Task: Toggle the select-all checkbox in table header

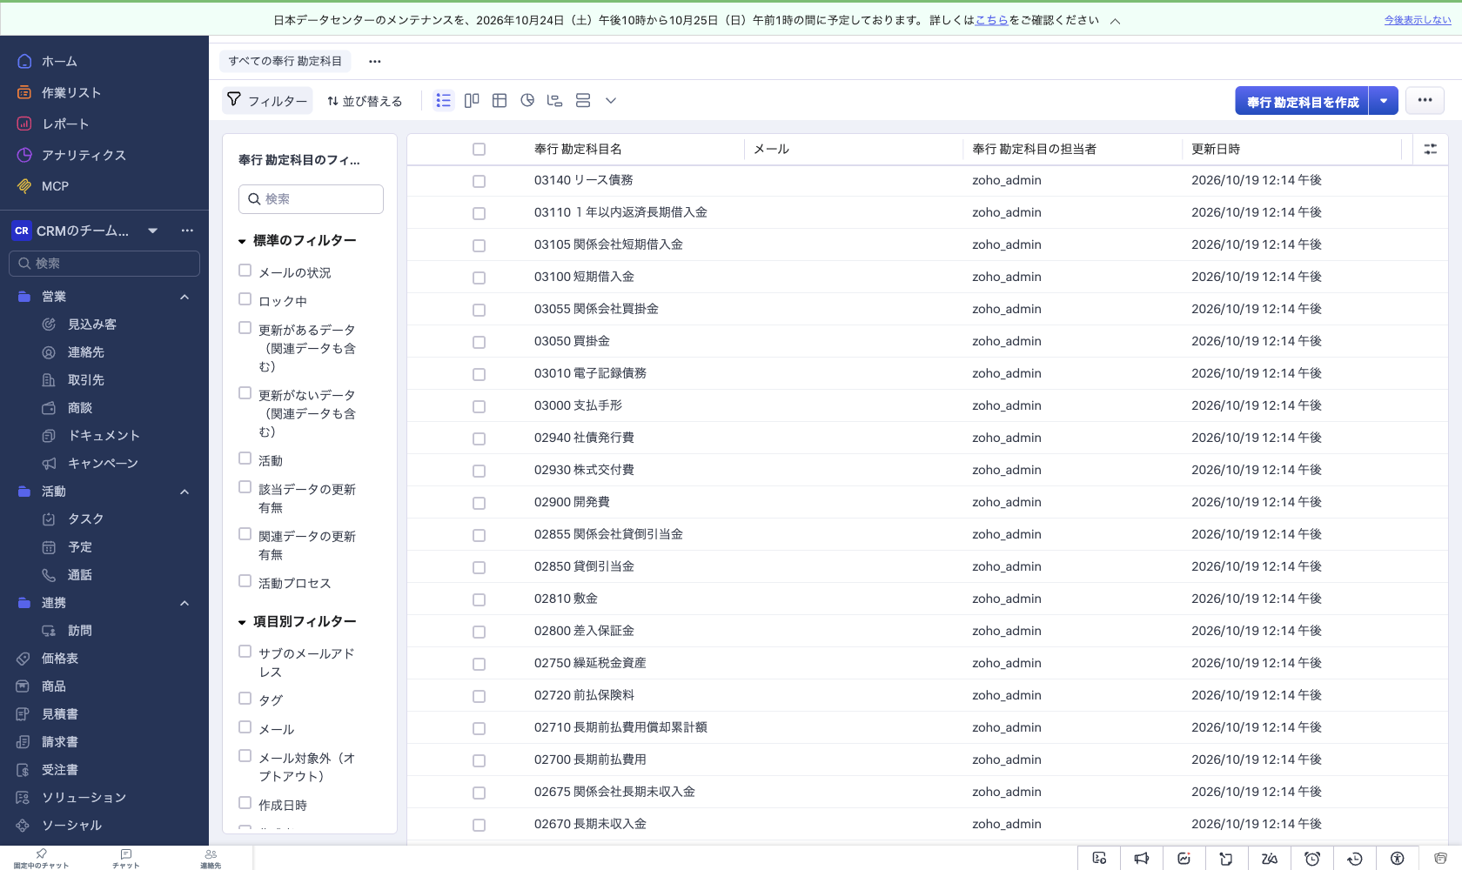Action: 479,150
